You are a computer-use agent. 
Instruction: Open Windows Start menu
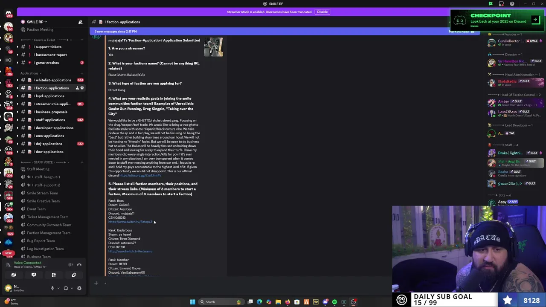[x=192, y=302]
